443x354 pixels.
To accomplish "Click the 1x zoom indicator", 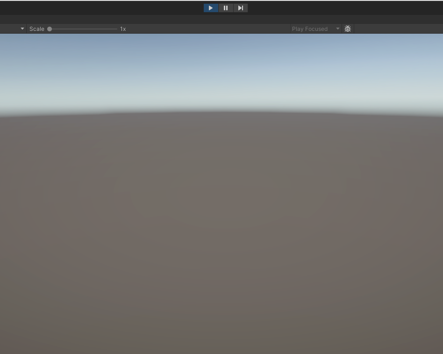I will (x=123, y=29).
